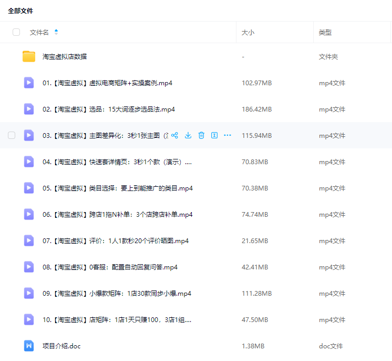The width and height of the screenshot is (392, 361).
Task: Open 09.【淘宝虚拟】小爆款矩阵 video name
Action: pos(117,293)
